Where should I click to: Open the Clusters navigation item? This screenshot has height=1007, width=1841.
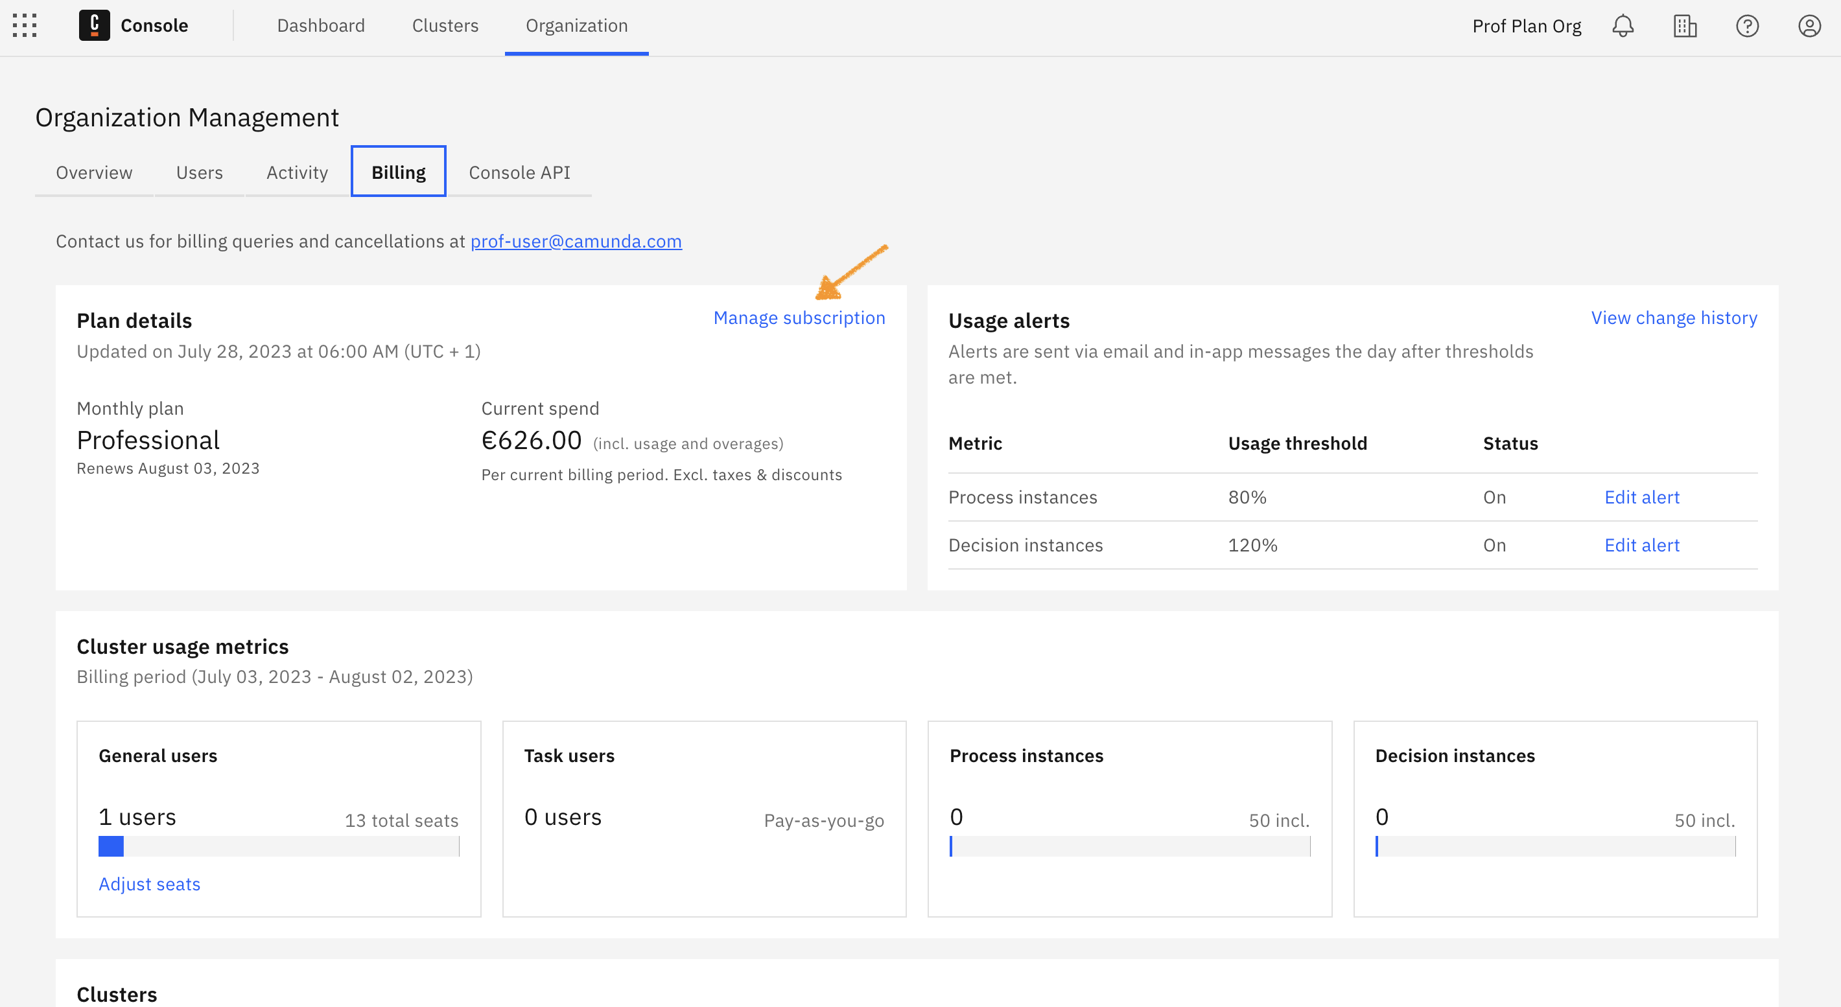[x=445, y=26]
